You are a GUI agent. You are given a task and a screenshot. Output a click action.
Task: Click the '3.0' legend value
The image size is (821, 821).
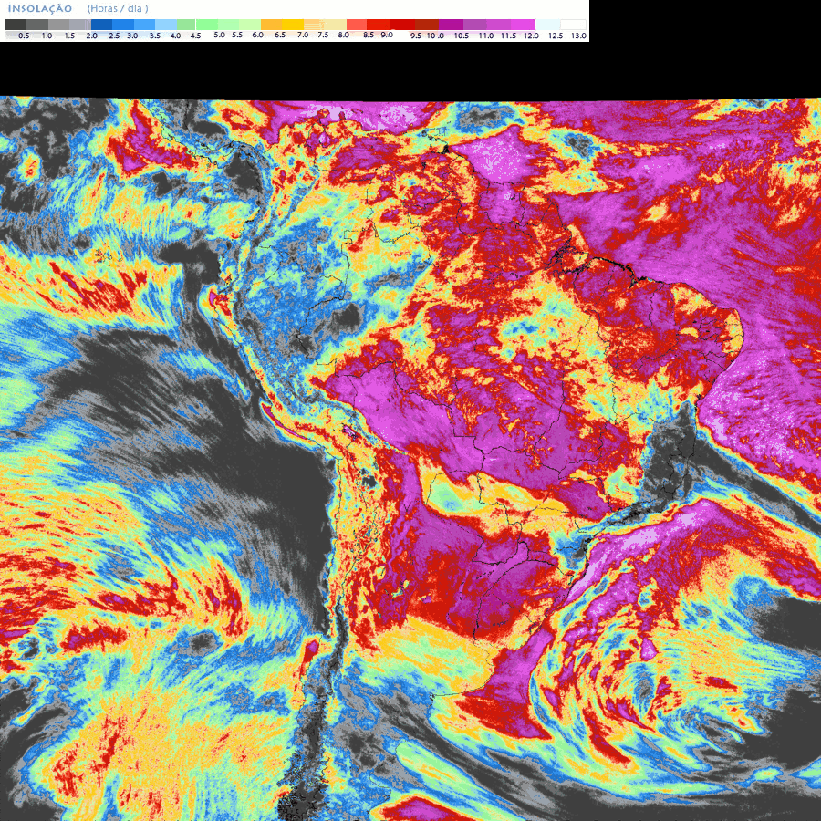pos(132,36)
